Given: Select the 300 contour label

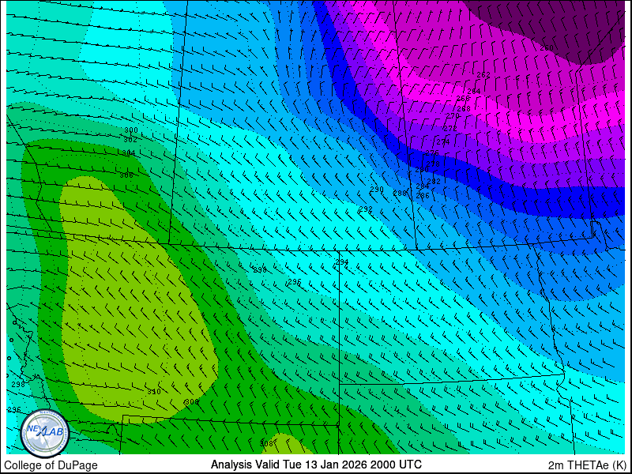Looking at the screenshot, I should (x=130, y=130).
